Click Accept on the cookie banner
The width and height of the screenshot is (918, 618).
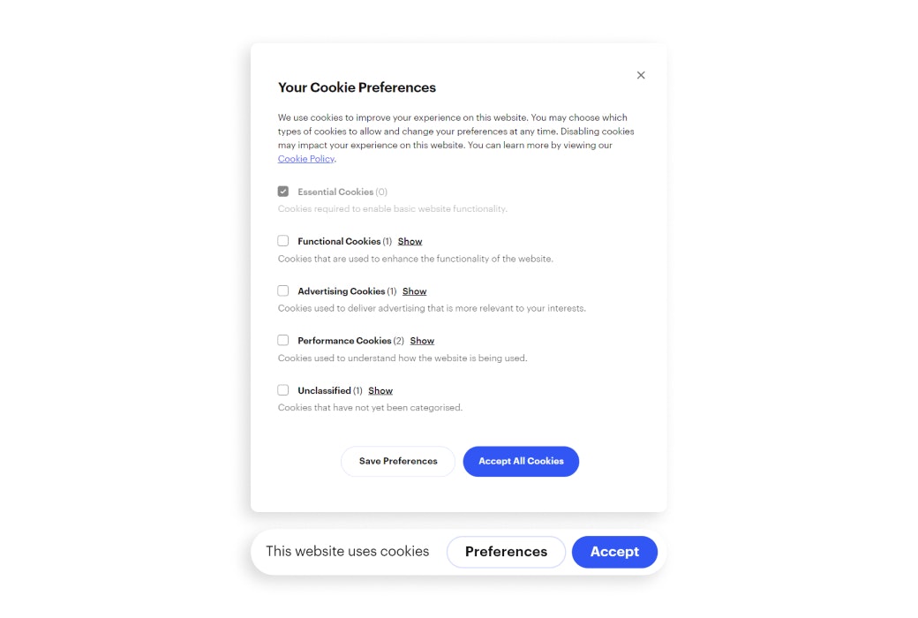pyautogui.click(x=614, y=551)
